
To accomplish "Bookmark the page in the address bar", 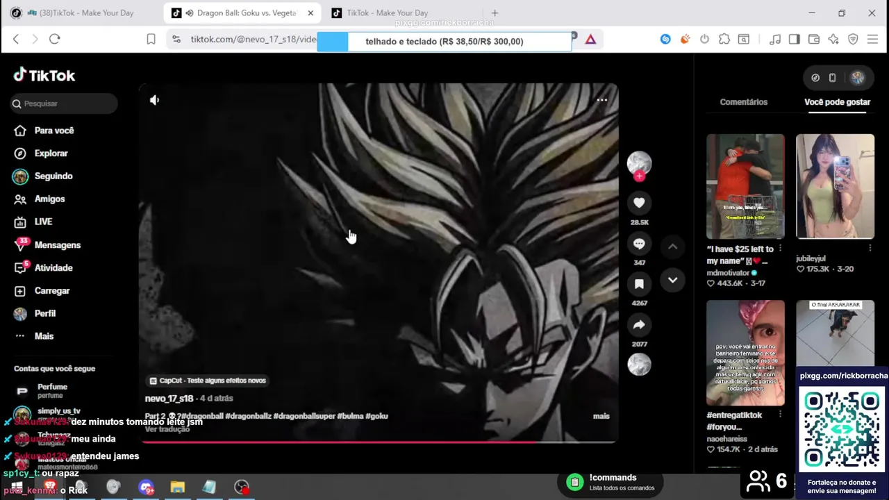I will (151, 40).
